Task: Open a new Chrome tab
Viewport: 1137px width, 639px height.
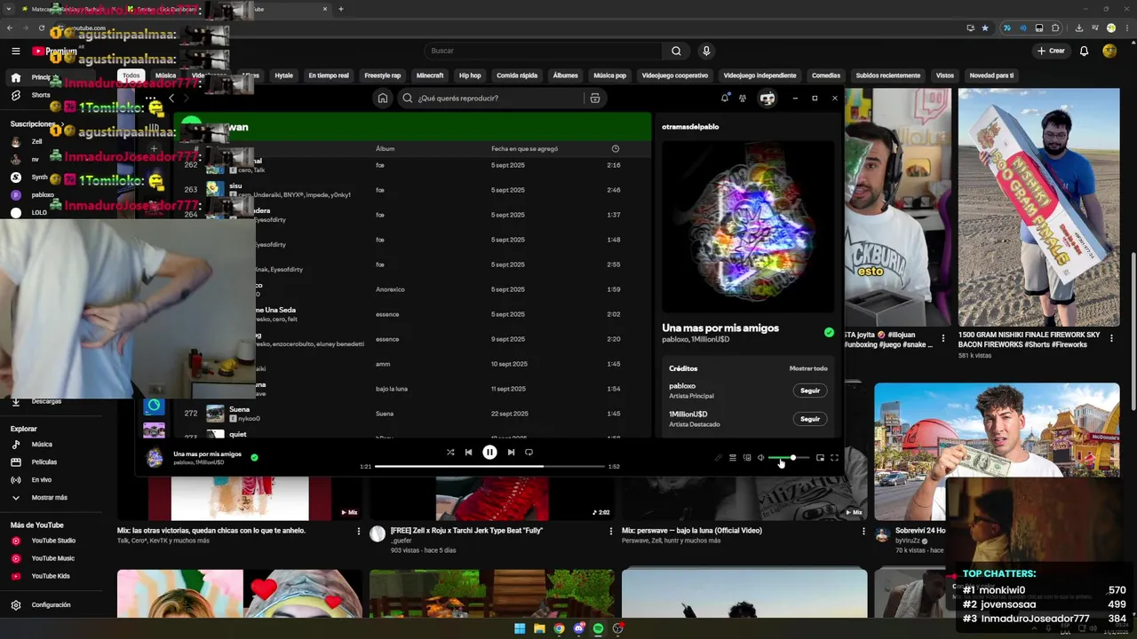Action: click(340, 9)
